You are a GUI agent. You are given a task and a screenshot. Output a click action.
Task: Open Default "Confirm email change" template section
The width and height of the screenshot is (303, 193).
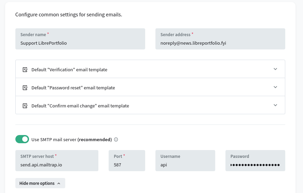click(x=80, y=106)
